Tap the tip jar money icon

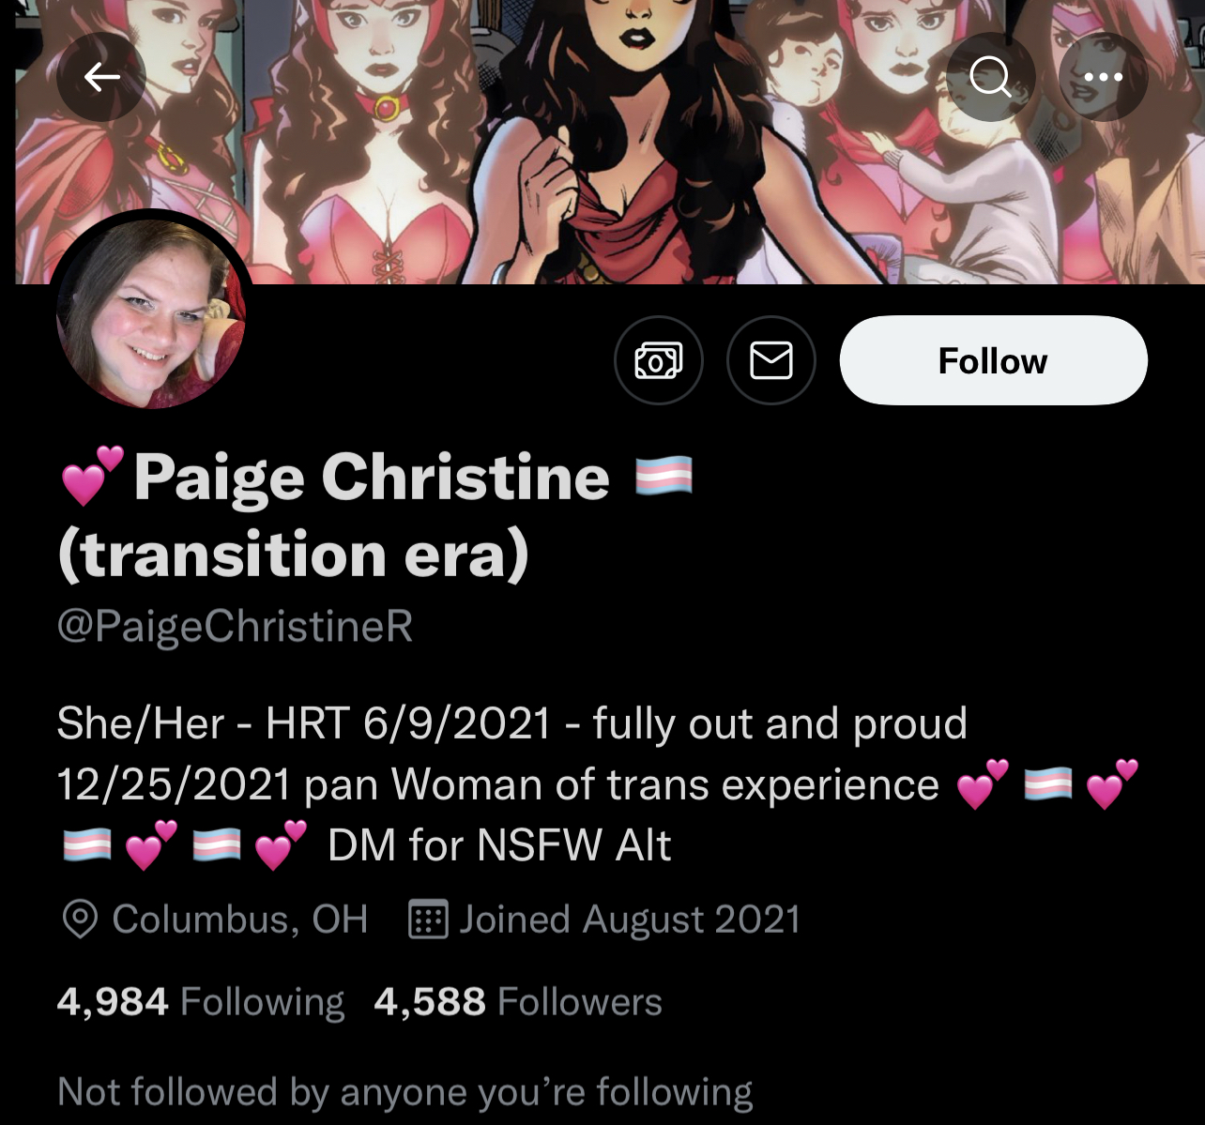(659, 360)
